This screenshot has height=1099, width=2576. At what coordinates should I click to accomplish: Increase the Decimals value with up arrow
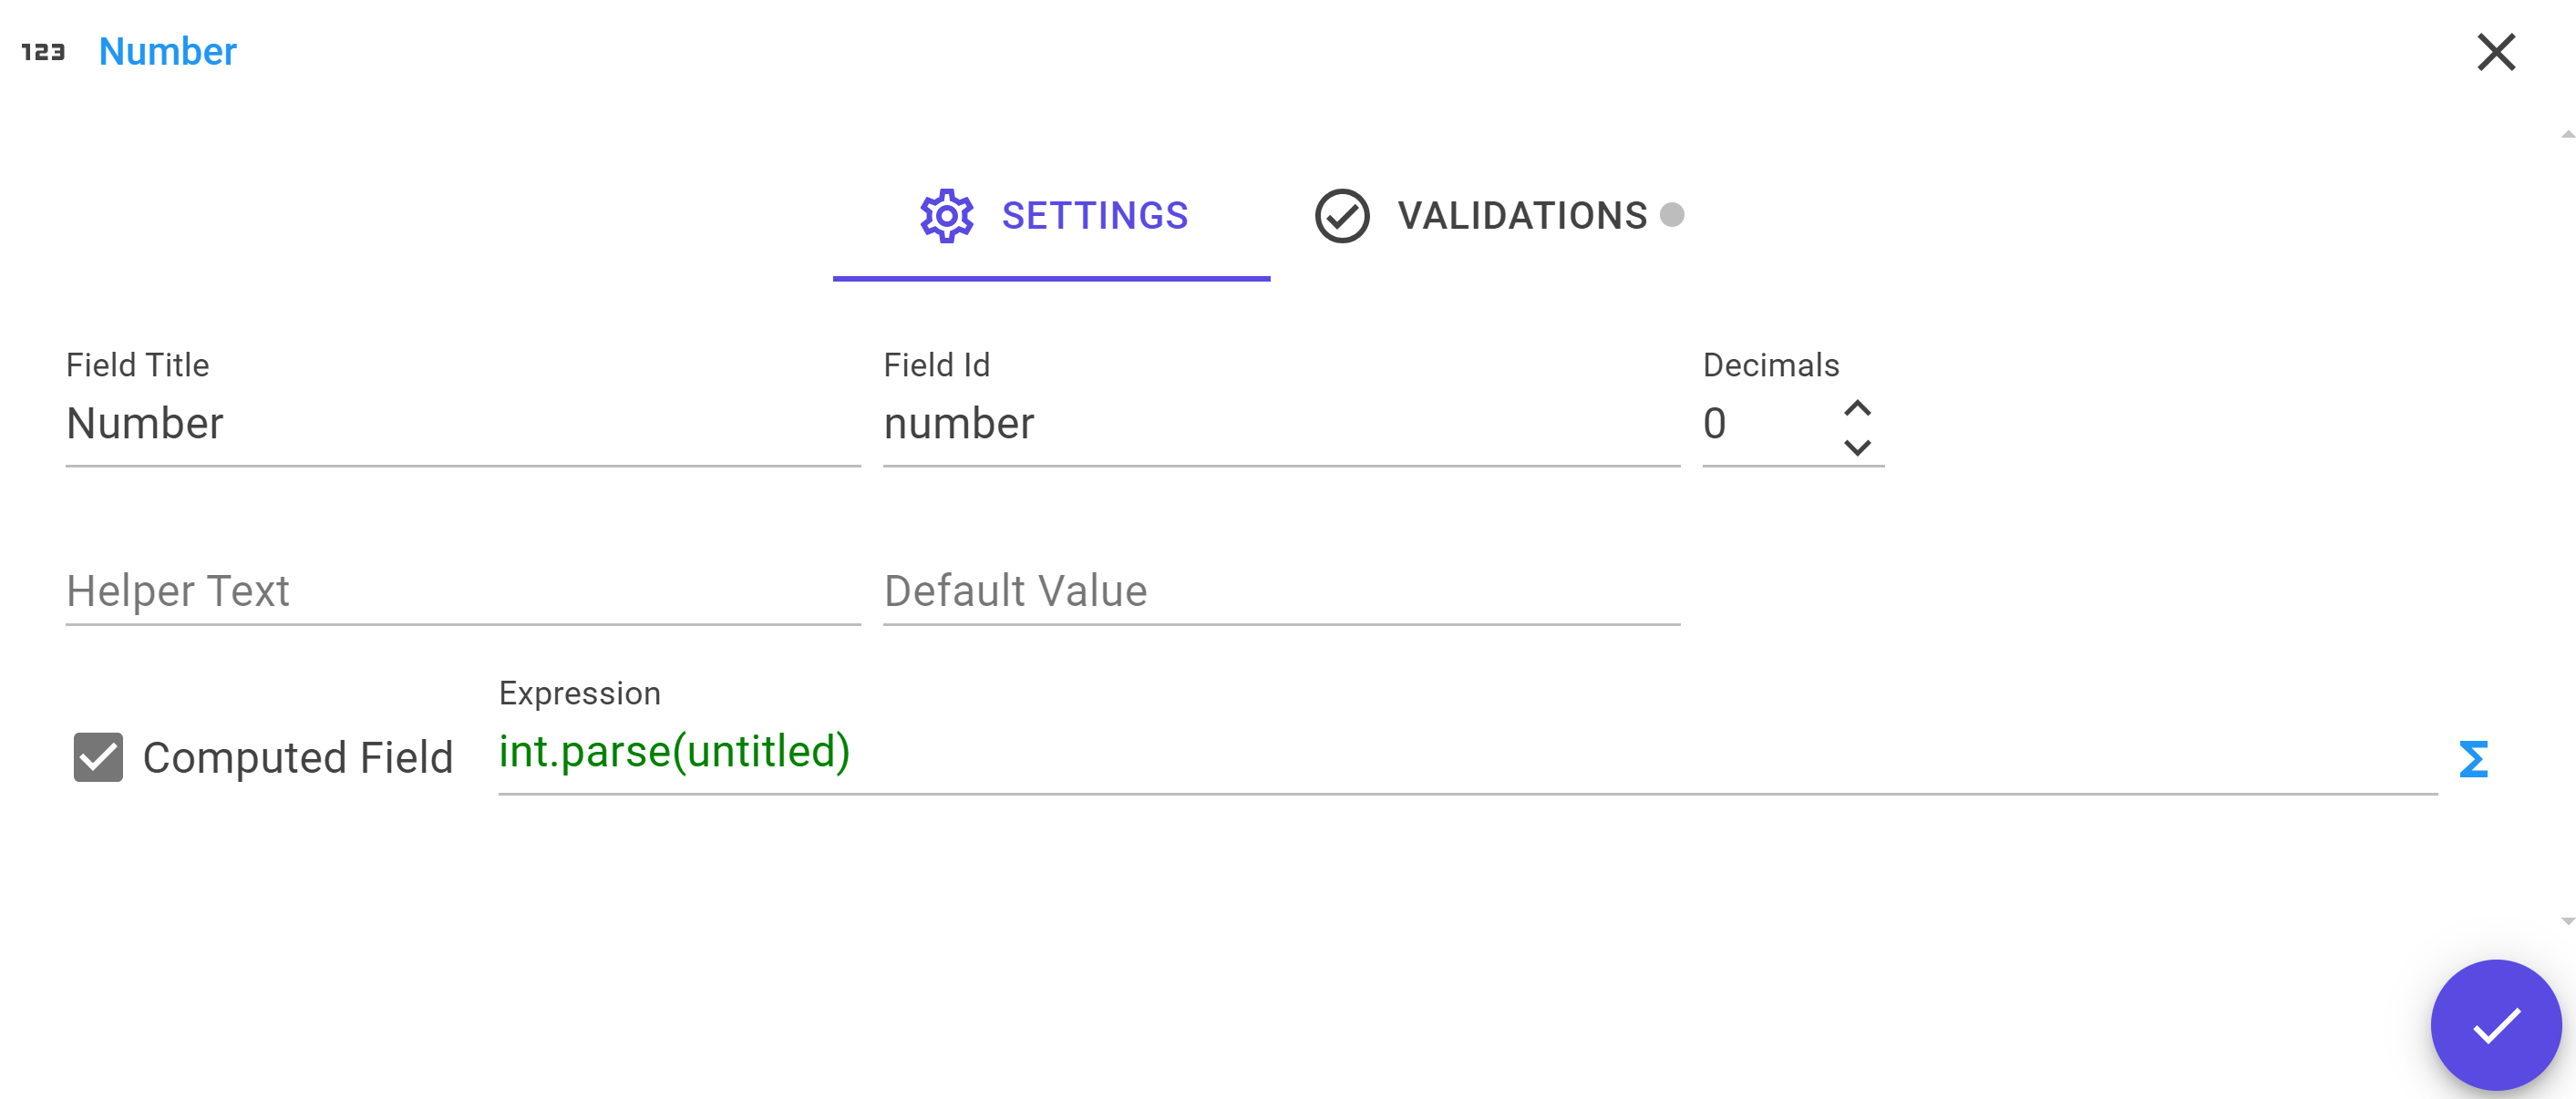click(1857, 408)
